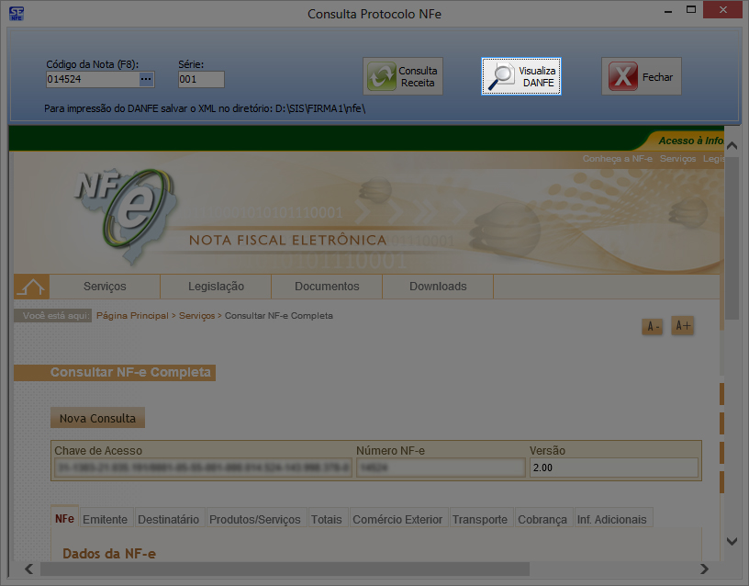
Task: Select the Produtos/Serviços tab
Action: (254, 519)
